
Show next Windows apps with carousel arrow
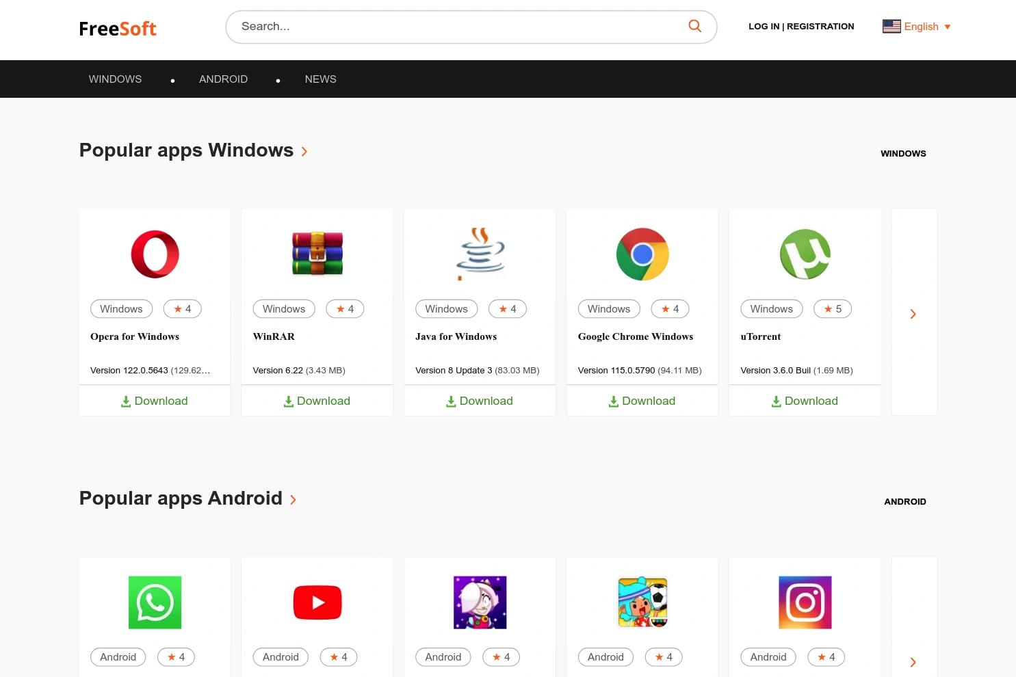(x=913, y=314)
